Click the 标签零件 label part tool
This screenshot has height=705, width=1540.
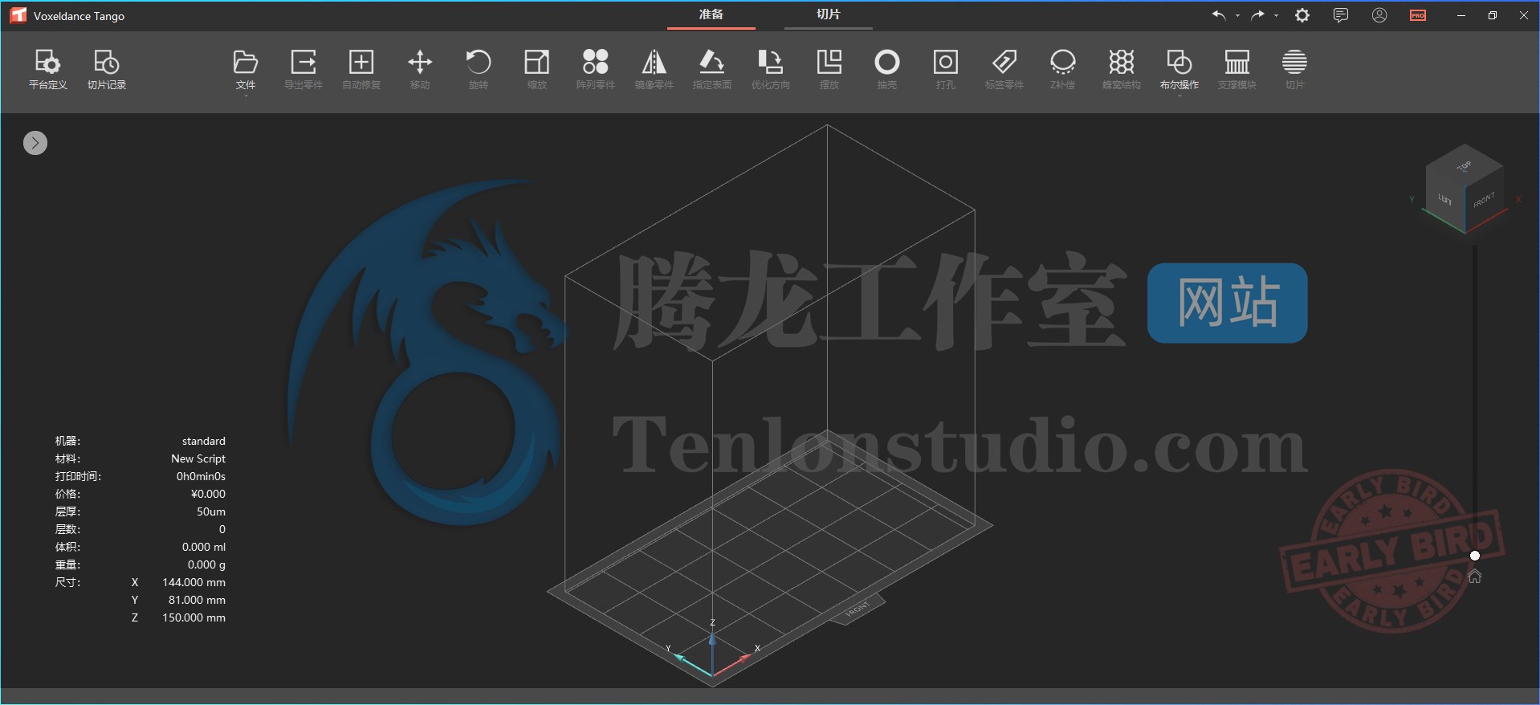[1004, 69]
